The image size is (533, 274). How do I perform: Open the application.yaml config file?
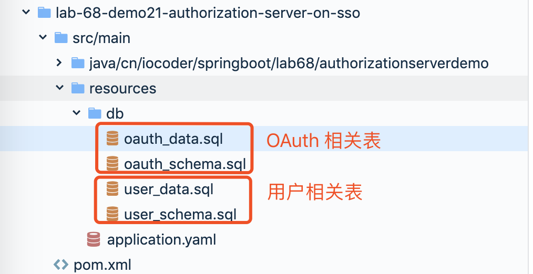pyautogui.click(x=161, y=240)
